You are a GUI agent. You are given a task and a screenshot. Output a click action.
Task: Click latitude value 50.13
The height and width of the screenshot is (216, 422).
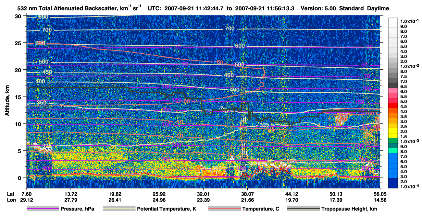336,194
